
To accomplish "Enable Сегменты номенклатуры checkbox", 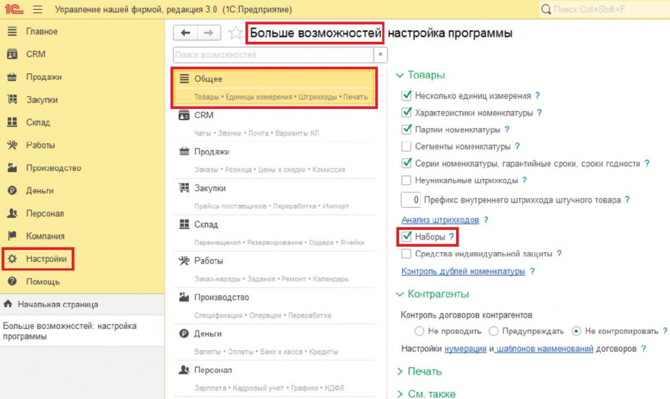I will (406, 146).
